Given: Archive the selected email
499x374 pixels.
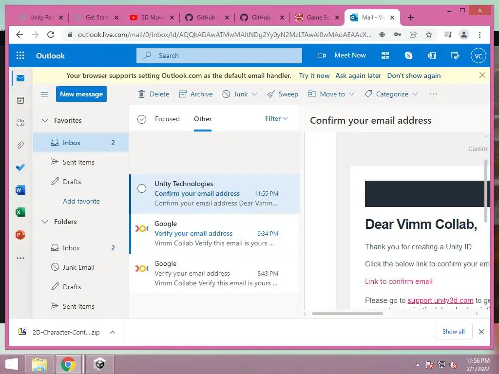Looking at the screenshot, I should (x=196, y=94).
